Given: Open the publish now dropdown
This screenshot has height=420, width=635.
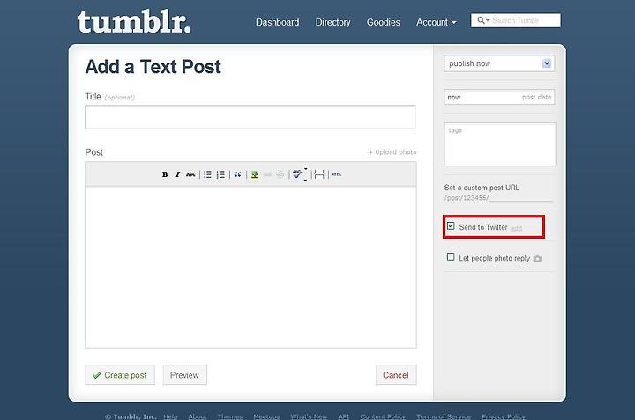Looking at the screenshot, I should tap(499, 63).
